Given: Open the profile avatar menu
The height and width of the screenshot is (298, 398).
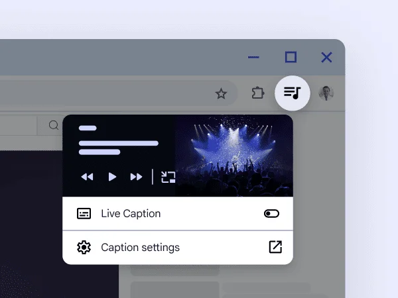Looking at the screenshot, I should pos(326,93).
